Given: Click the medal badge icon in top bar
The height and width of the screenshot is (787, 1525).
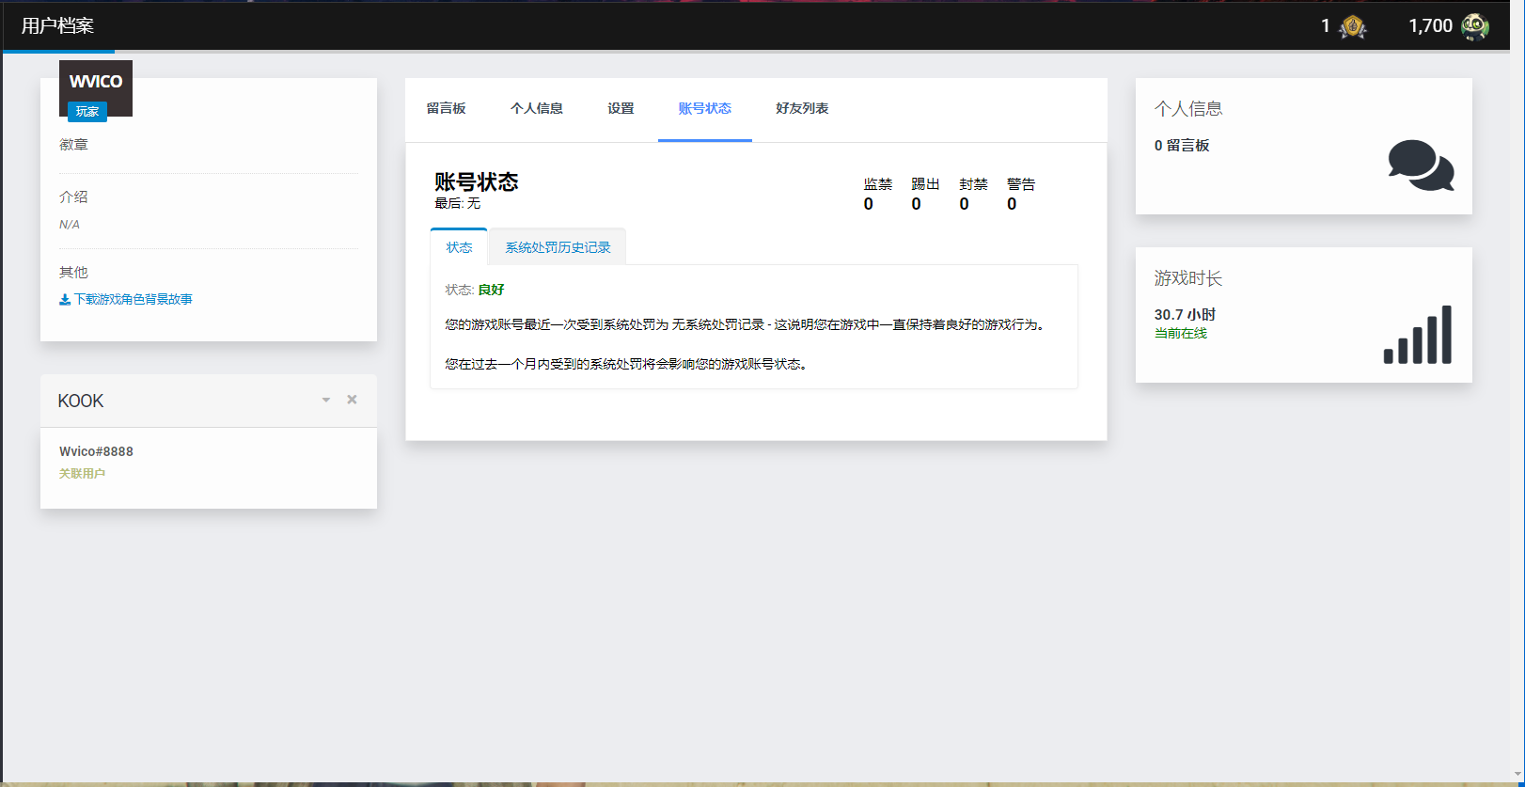Looking at the screenshot, I should click(1352, 26).
